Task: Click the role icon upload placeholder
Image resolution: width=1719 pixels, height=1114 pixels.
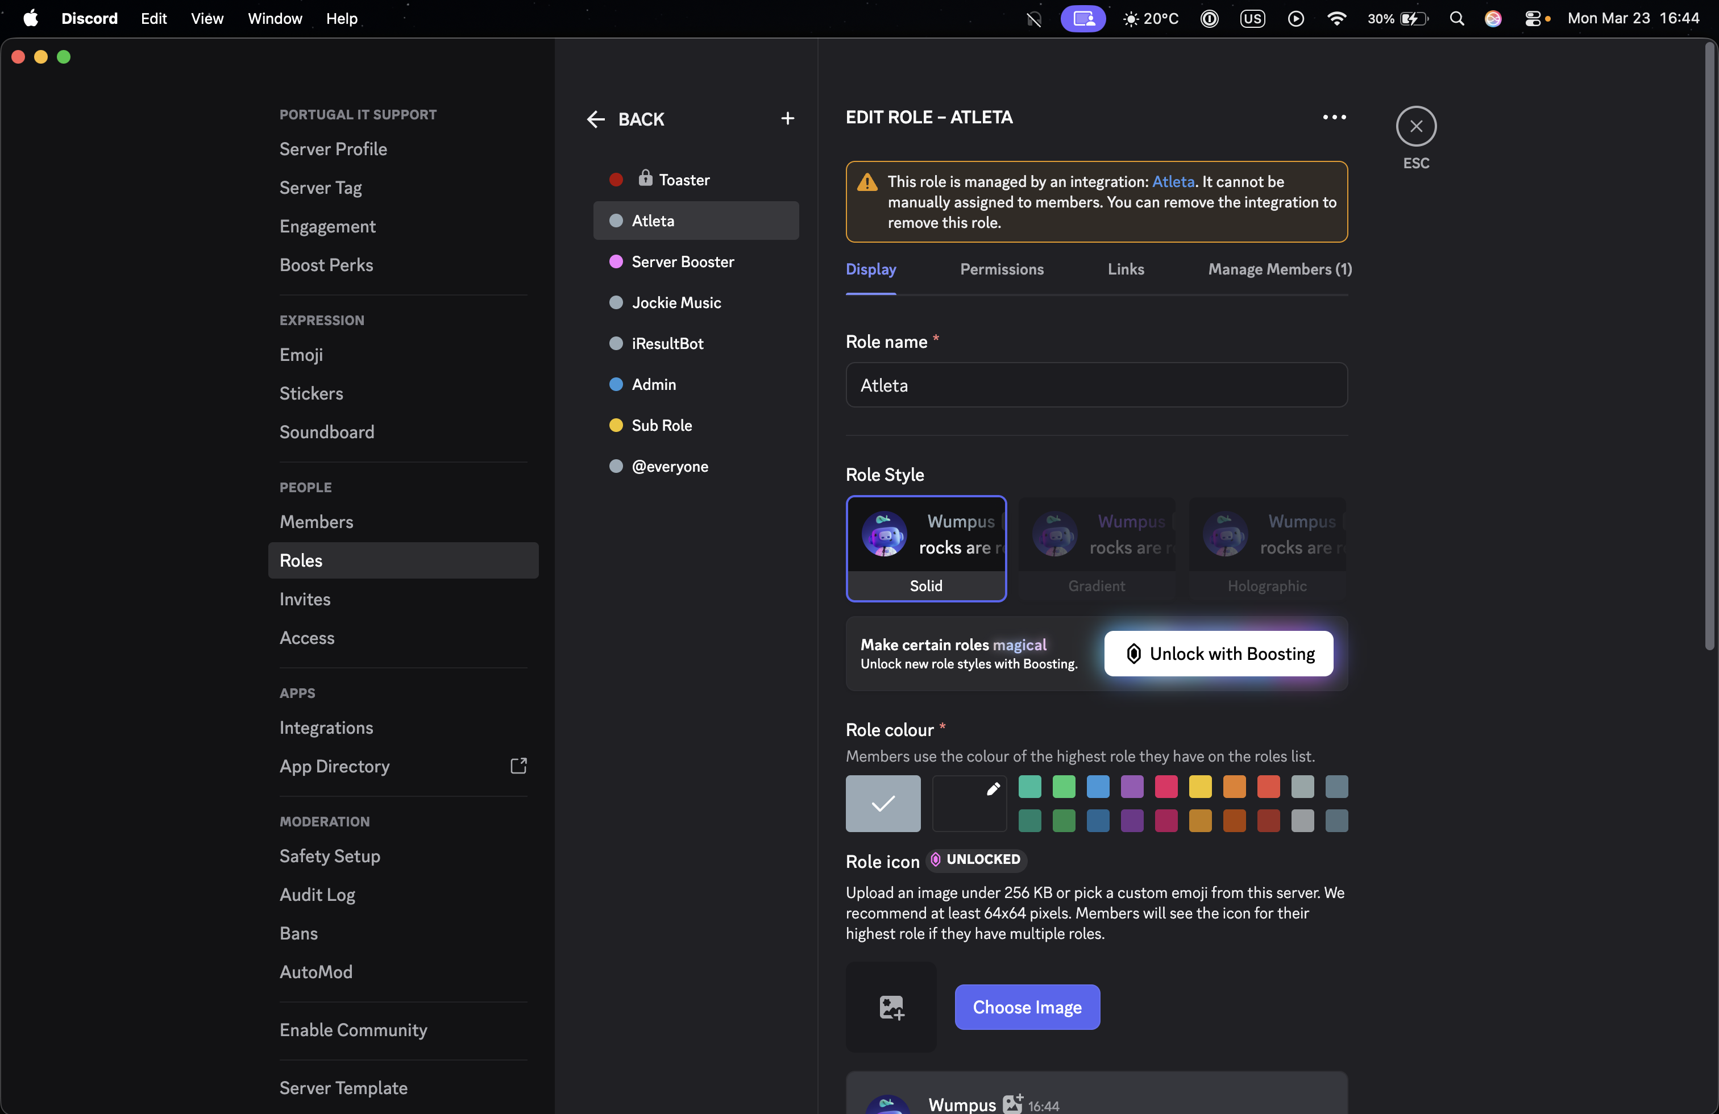Action: pyautogui.click(x=891, y=1007)
